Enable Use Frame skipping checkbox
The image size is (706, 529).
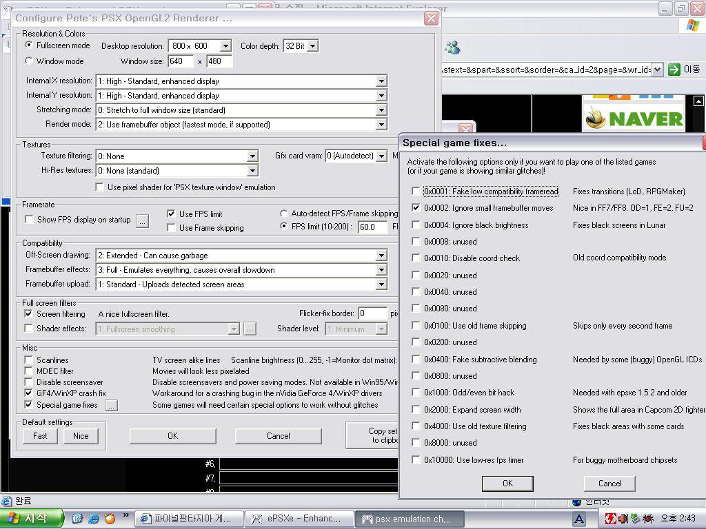(171, 227)
